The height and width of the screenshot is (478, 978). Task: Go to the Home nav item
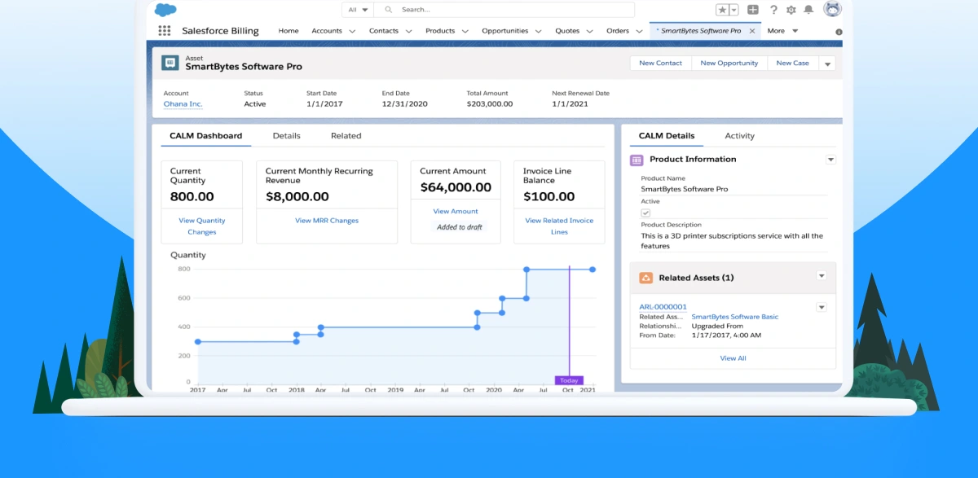point(289,31)
